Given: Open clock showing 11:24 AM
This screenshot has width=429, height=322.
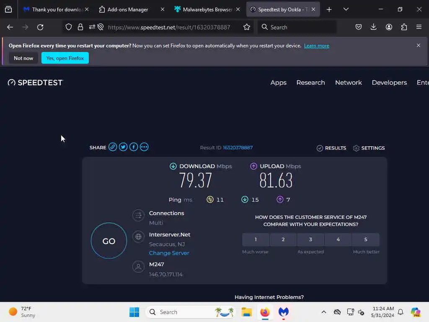Looking at the screenshot, I should (x=382, y=312).
